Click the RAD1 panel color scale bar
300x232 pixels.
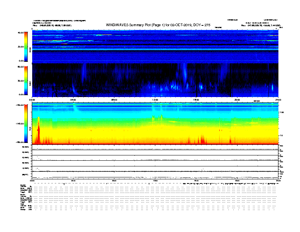click(26, 81)
